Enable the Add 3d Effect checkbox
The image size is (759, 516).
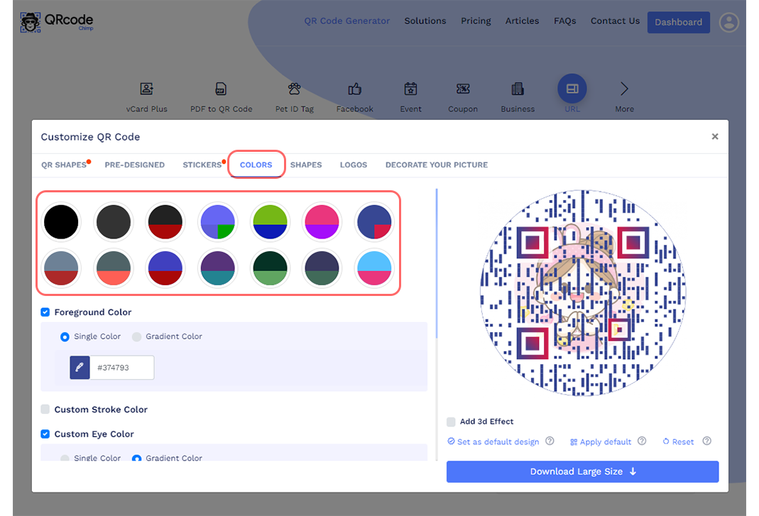coord(451,422)
